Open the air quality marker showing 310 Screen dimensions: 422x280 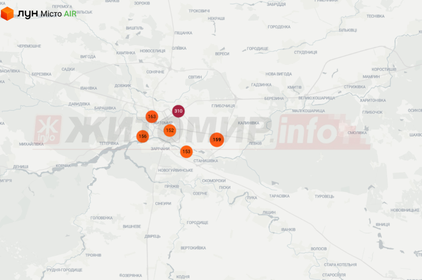(178, 111)
